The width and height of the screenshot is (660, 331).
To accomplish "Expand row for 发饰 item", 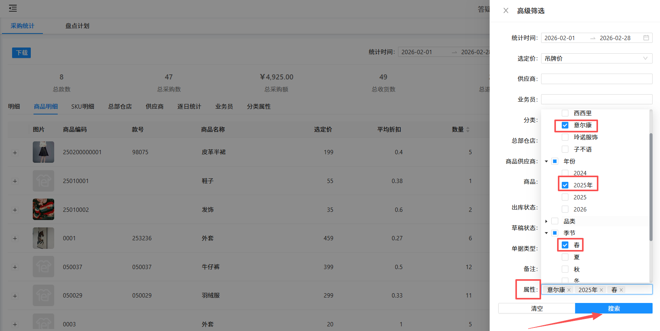I will click(15, 210).
